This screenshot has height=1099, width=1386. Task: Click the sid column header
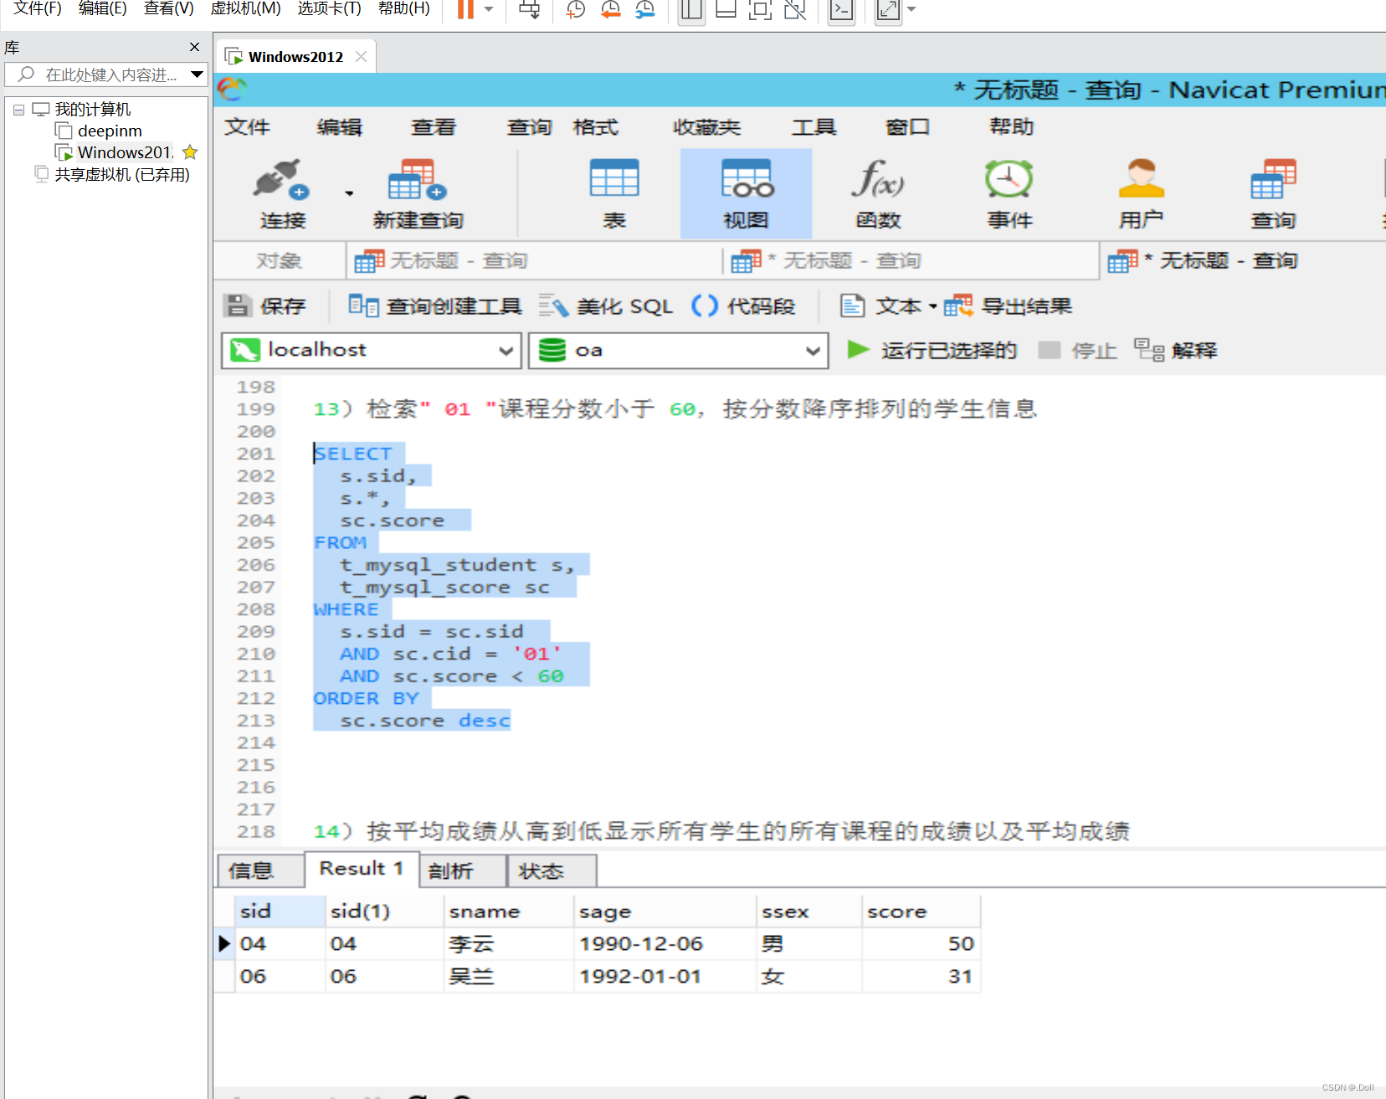280,911
